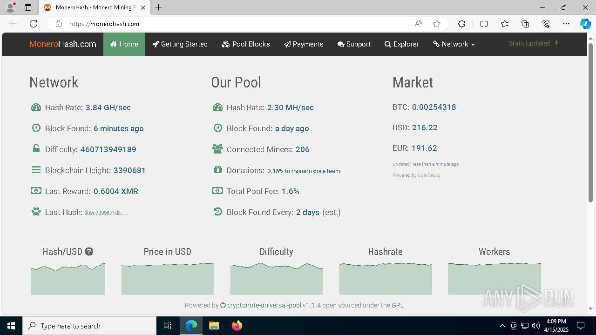Screen dimensions: 596x335
Task: Open the Getting Started page
Action: click(x=180, y=44)
